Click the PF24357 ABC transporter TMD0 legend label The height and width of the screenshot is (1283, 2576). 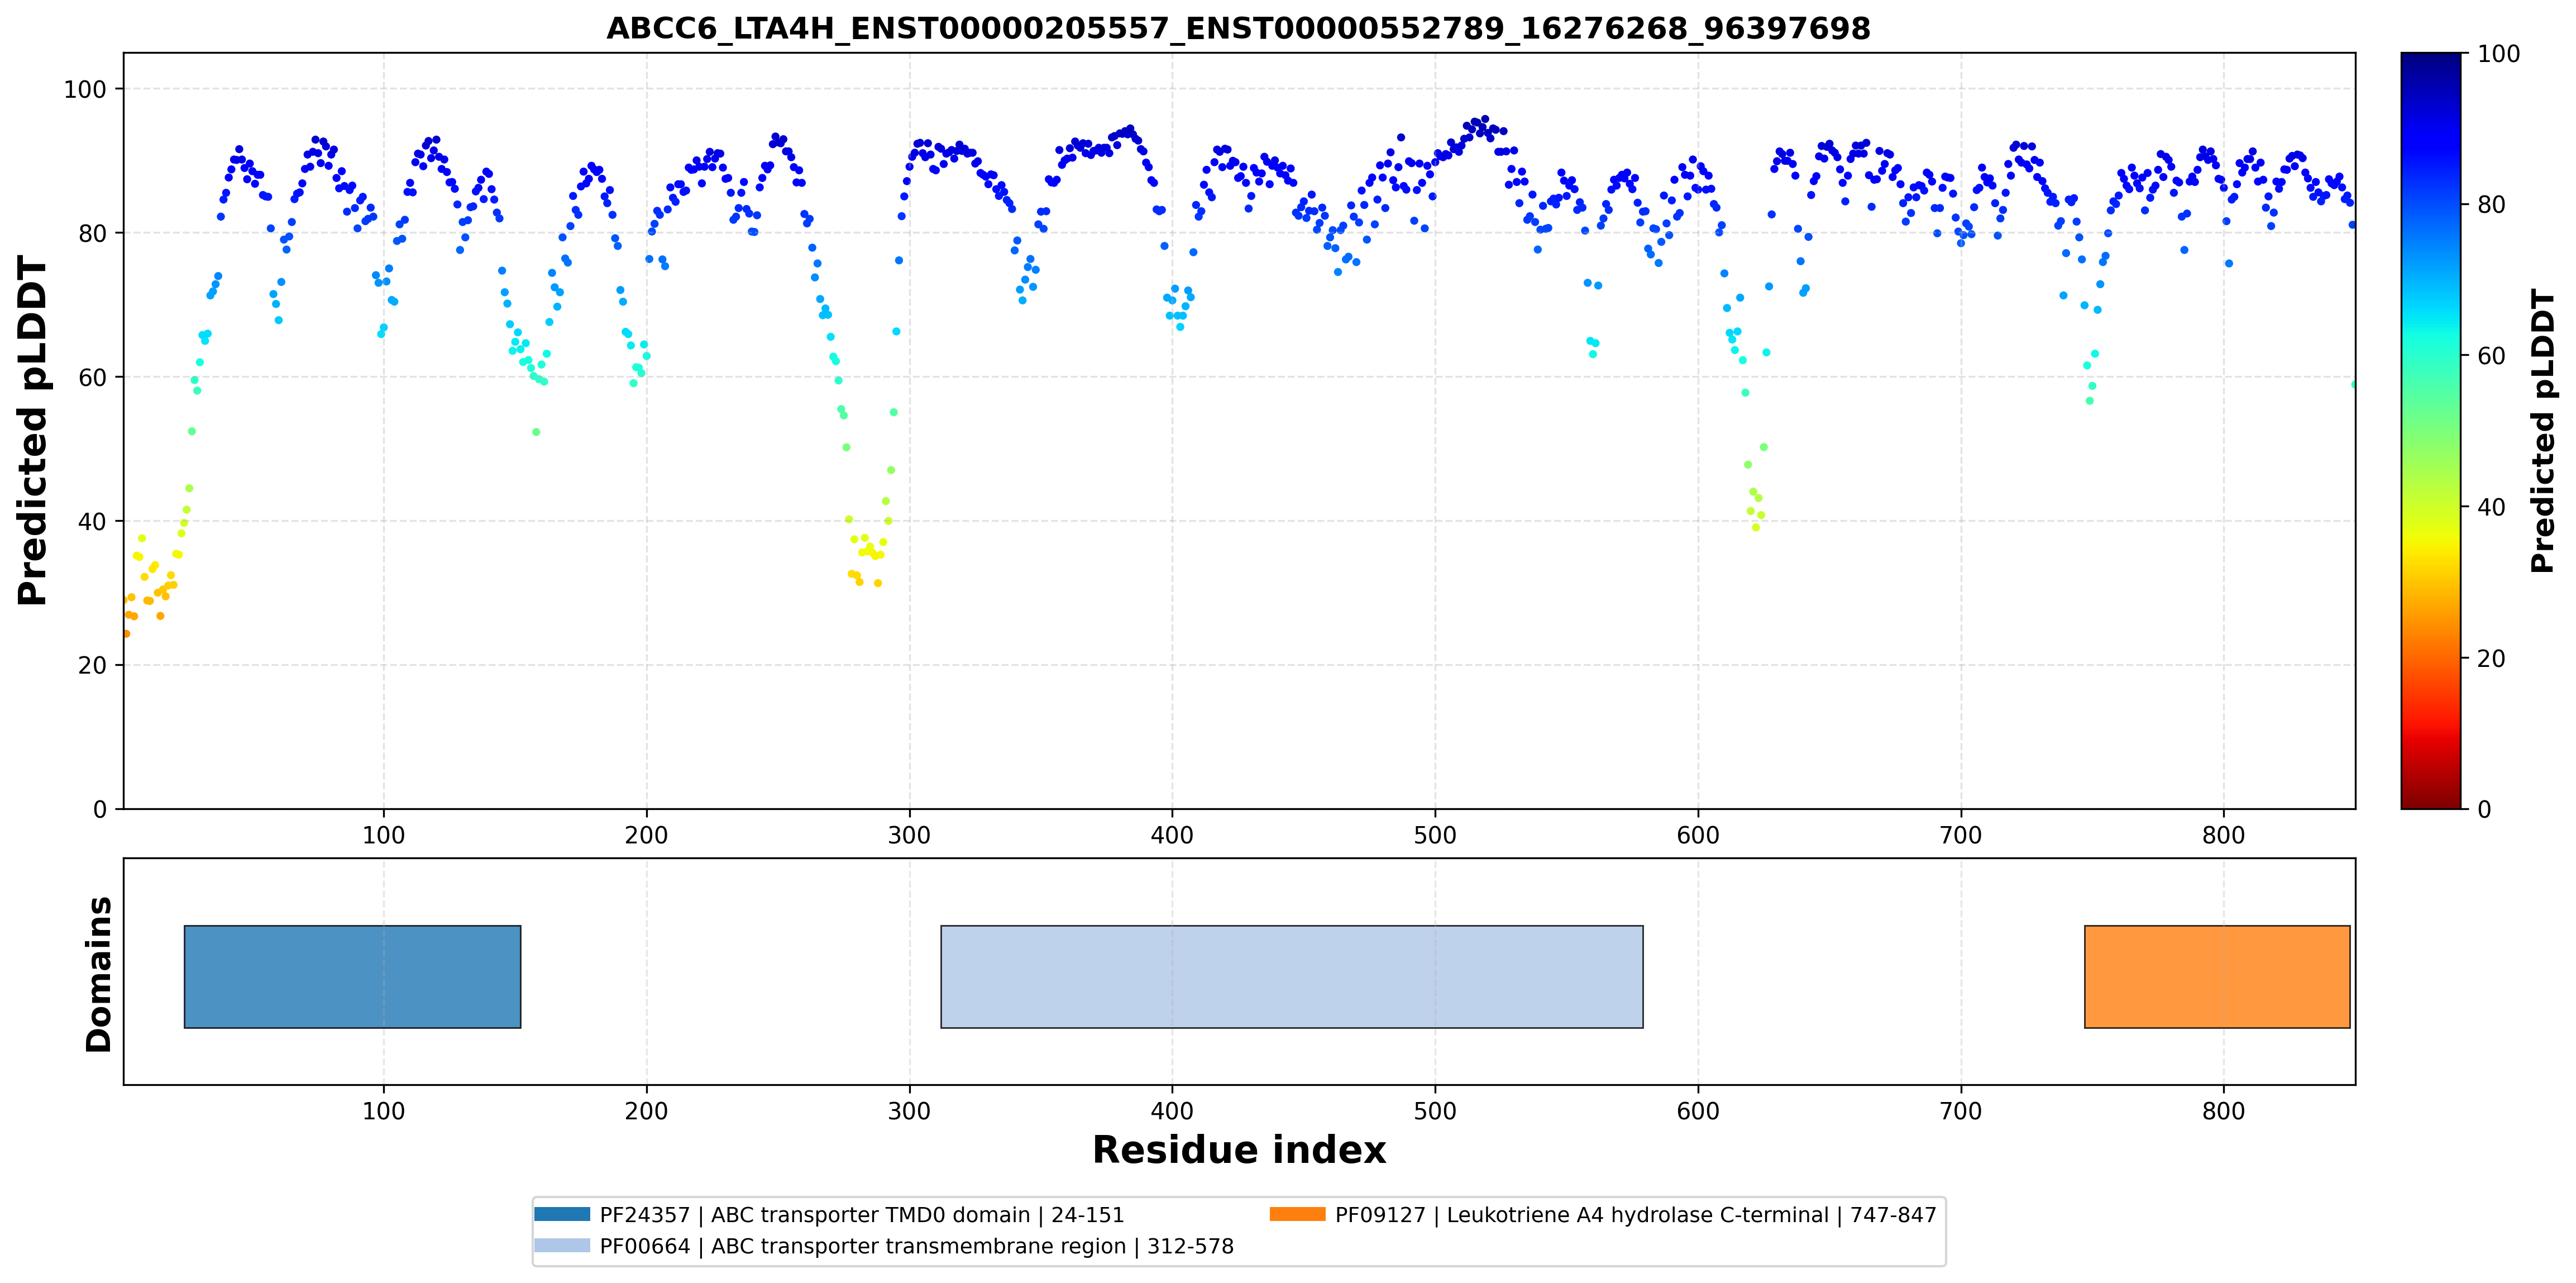point(862,1214)
